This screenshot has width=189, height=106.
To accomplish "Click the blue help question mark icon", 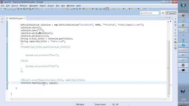I will click(x=183, y=91).
